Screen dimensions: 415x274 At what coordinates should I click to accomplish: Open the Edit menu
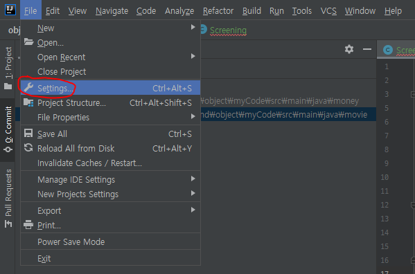point(53,11)
